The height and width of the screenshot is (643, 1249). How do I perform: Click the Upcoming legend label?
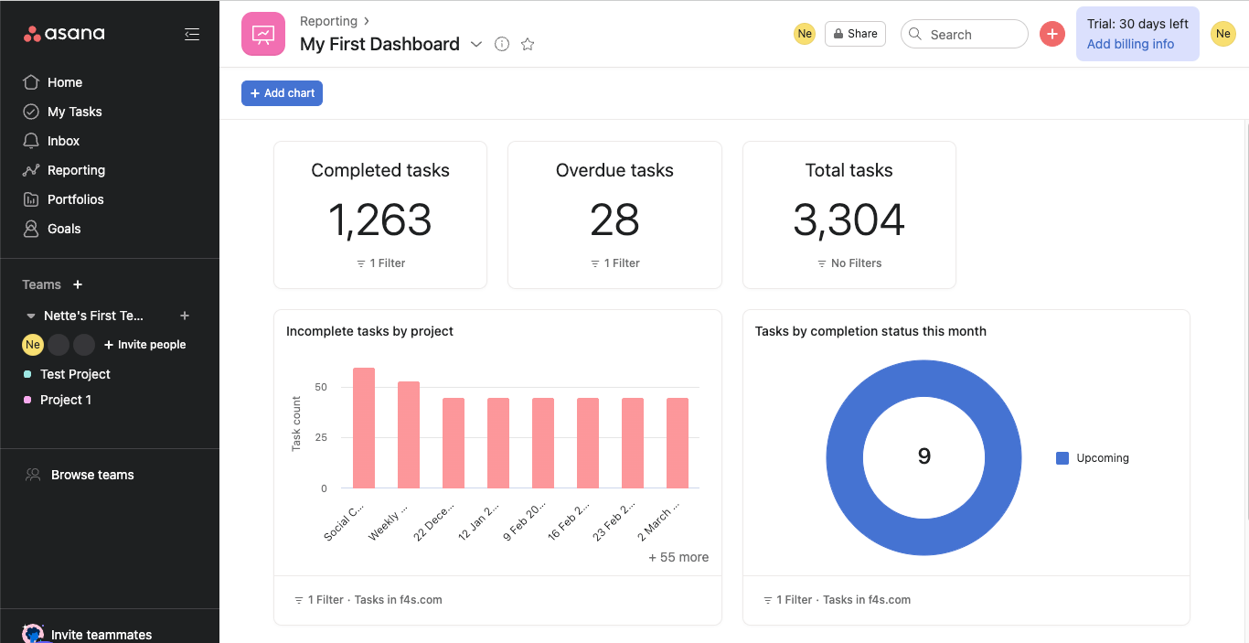1103,458
